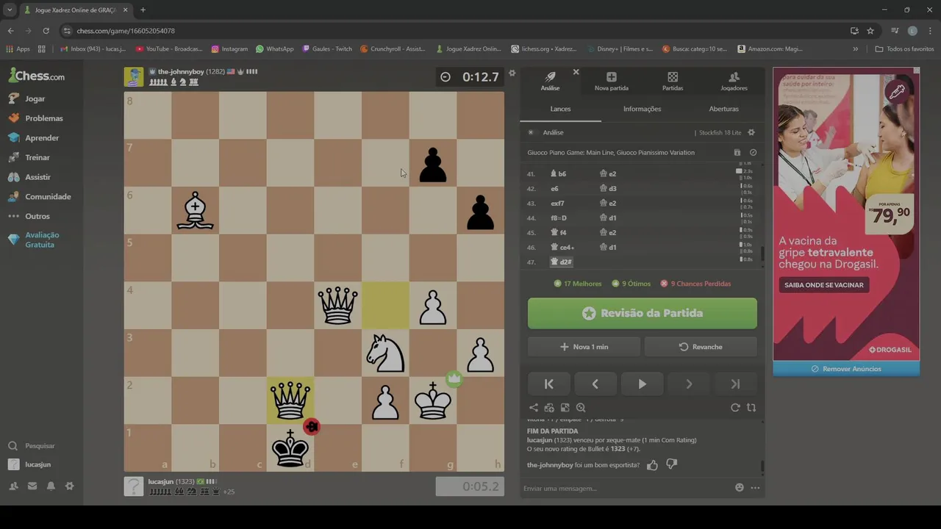Click the circle-slash icon beside opening name
The height and width of the screenshot is (529, 941).
(753, 153)
